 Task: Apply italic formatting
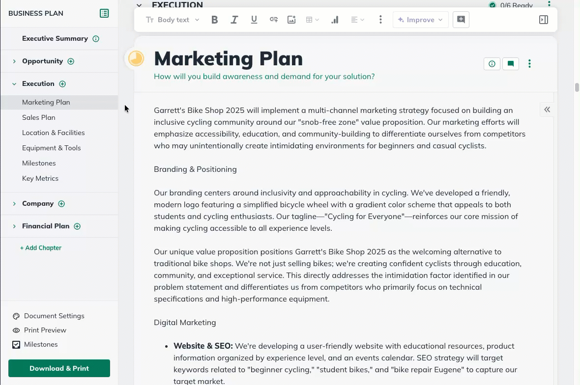tap(234, 20)
